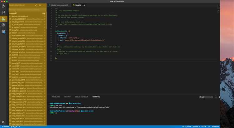Screen dimensions: 234x128
Task: Open the DEBUG CONSOLE panel tab
Action: (x=81, y=97)
